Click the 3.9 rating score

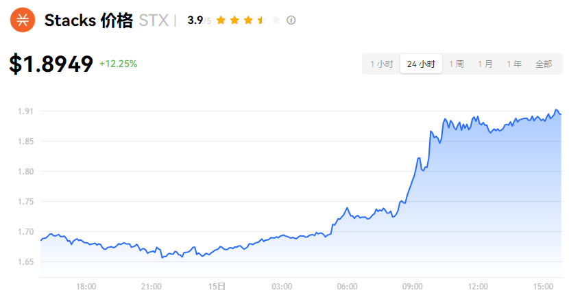click(195, 21)
